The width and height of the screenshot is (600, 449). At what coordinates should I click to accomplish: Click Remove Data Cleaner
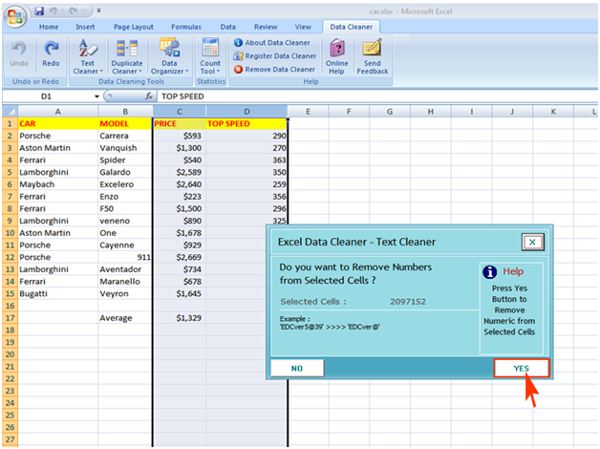click(x=274, y=69)
